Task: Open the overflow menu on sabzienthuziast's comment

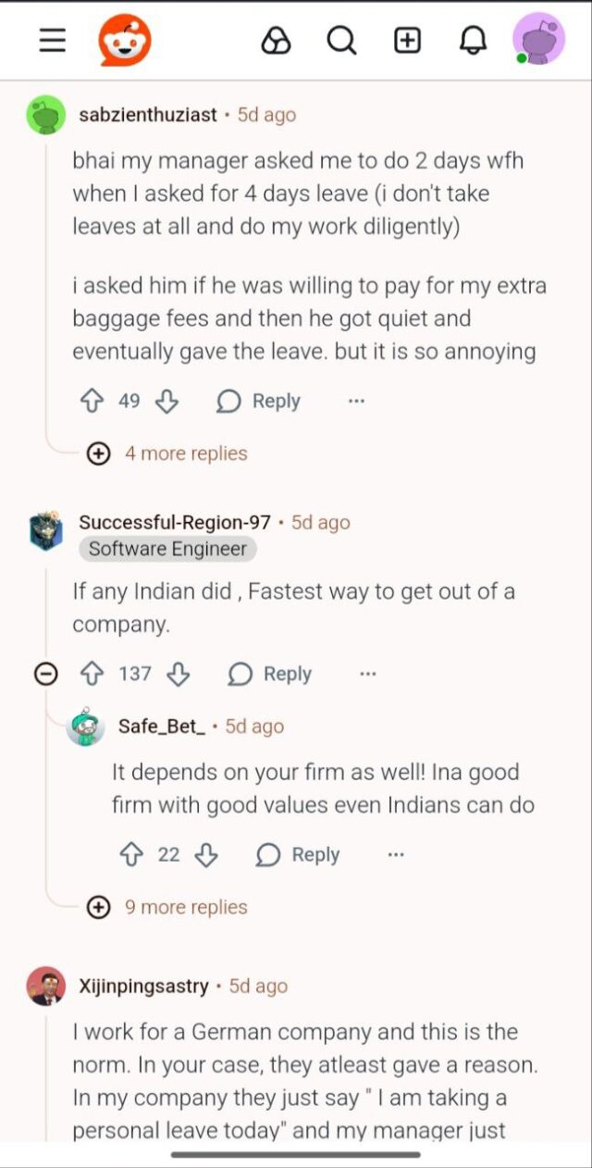Action: pos(356,401)
